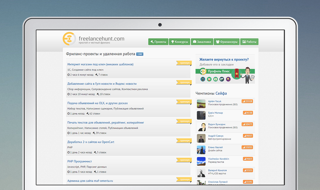
Task: Click Viacheslav Korobkin's avatar photo
Action: (201, 161)
